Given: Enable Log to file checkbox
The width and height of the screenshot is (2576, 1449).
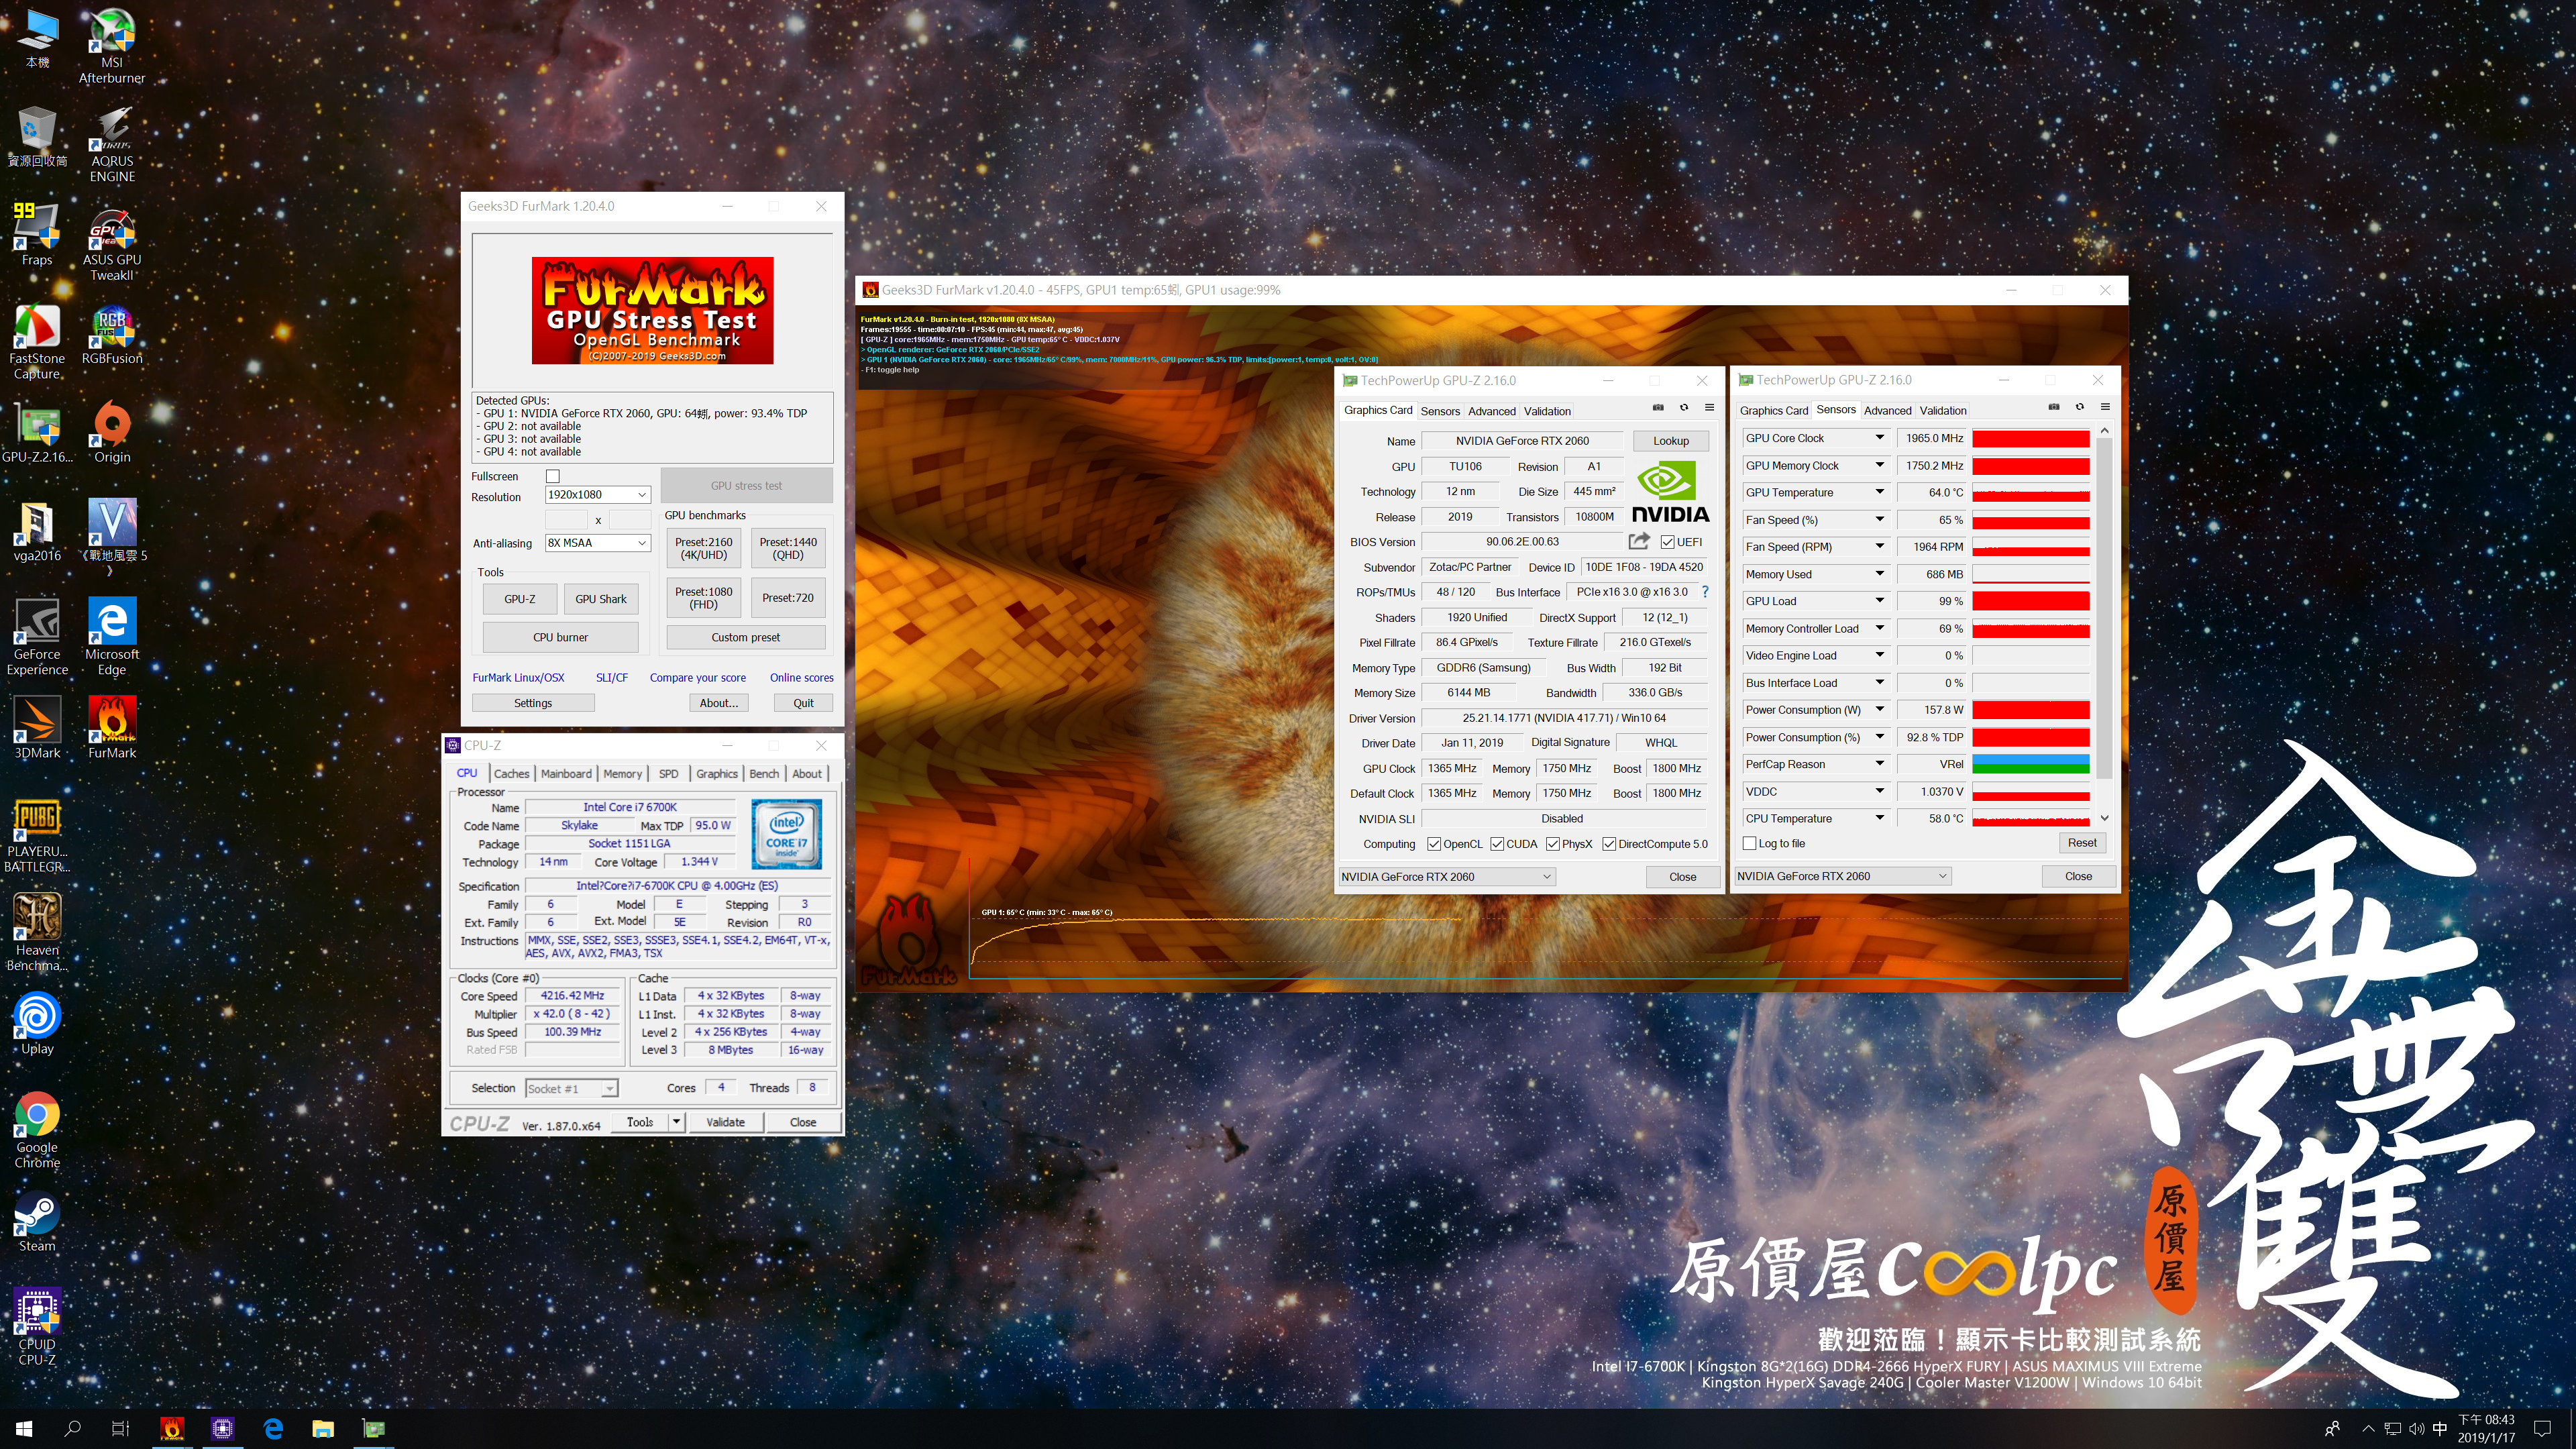Looking at the screenshot, I should click(x=1749, y=843).
